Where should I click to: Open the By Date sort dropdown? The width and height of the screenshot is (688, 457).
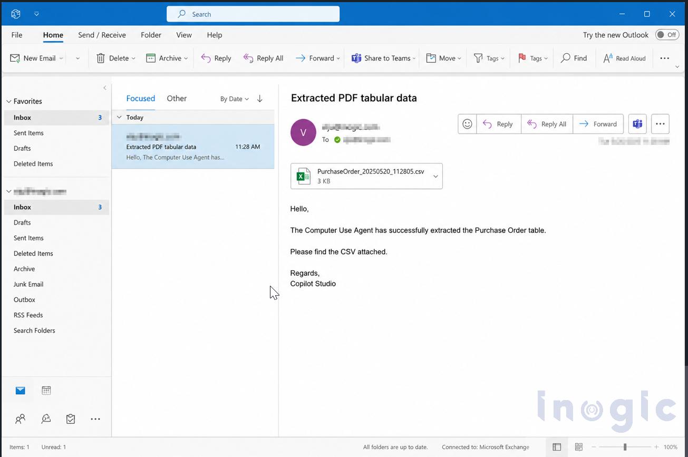pyautogui.click(x=235, y=99)
